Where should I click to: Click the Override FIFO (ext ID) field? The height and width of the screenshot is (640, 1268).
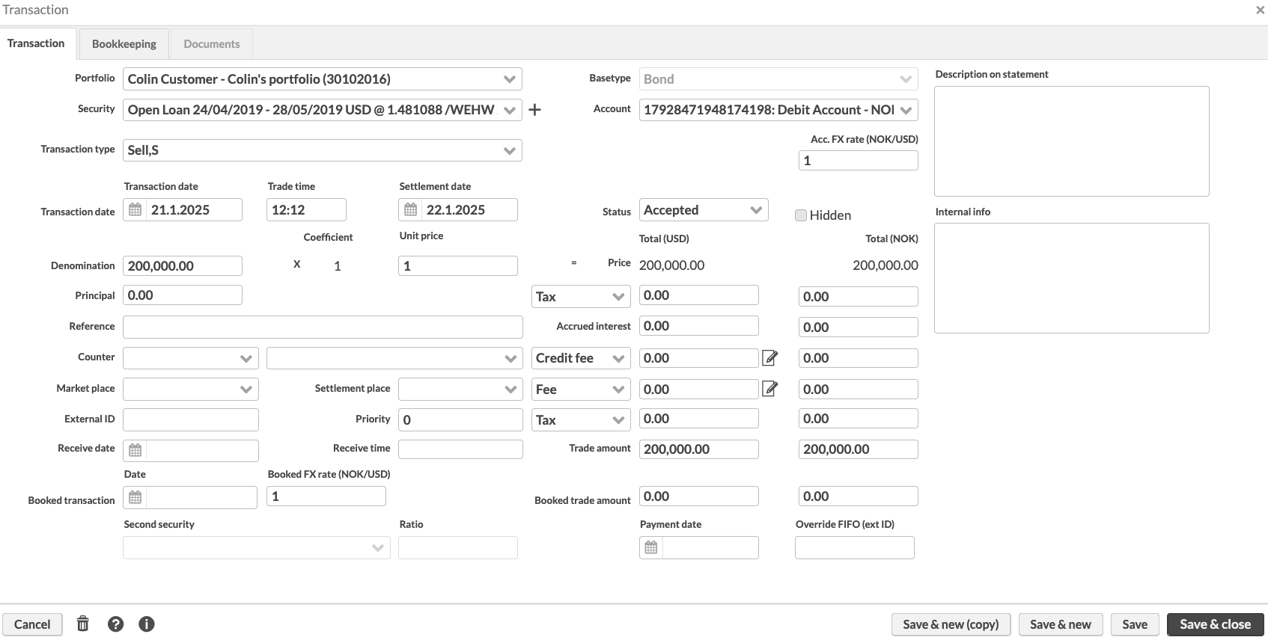855,547
